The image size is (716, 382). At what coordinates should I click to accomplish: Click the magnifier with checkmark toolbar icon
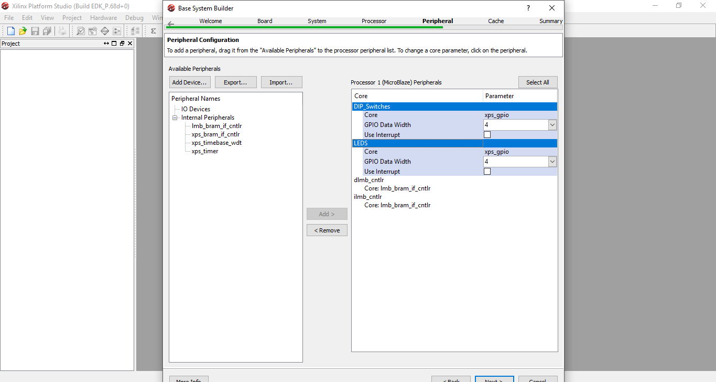[80, 31]
